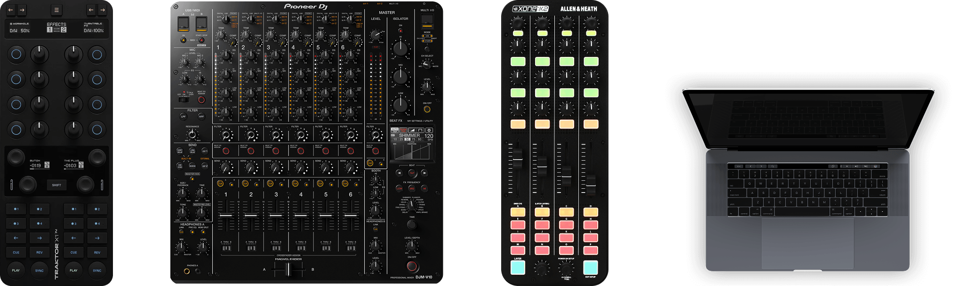Image resolution: width=953 pixels, height=286 pixels.
Task: Tap the TAP tempo button
Action: (x=412, y=173)
